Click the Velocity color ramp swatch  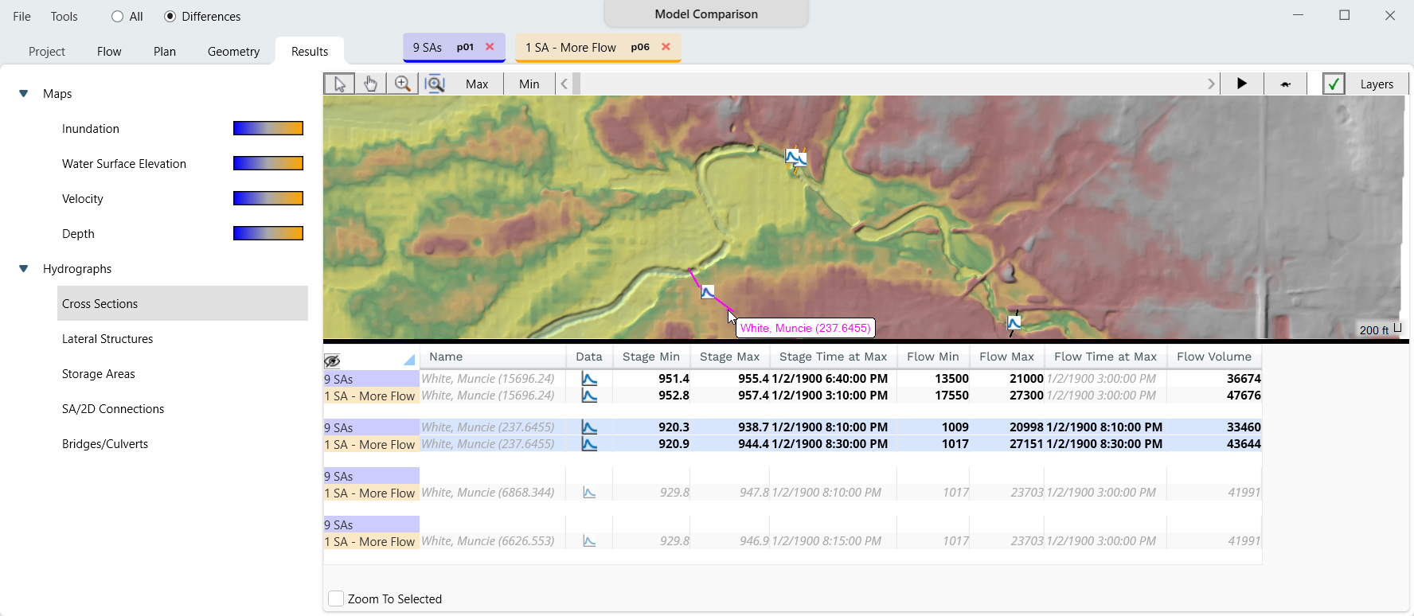(268, 198)
